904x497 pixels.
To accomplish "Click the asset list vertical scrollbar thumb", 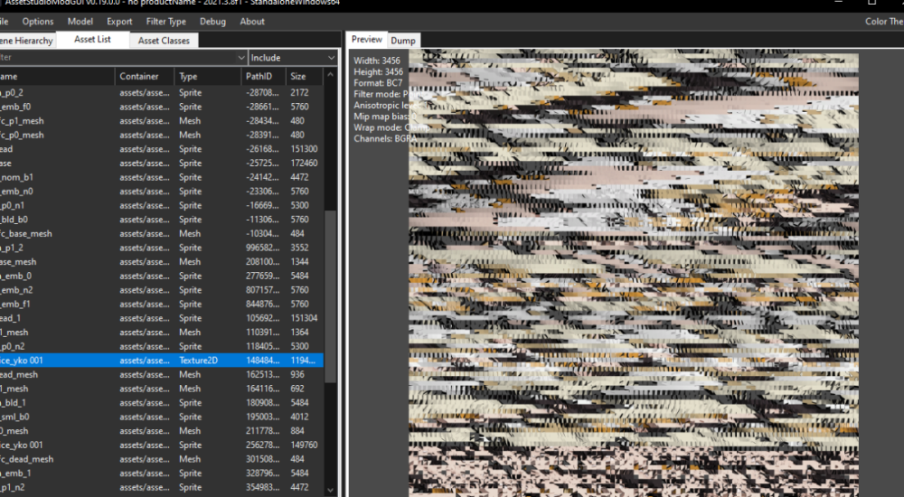I will tap(330, 295).
